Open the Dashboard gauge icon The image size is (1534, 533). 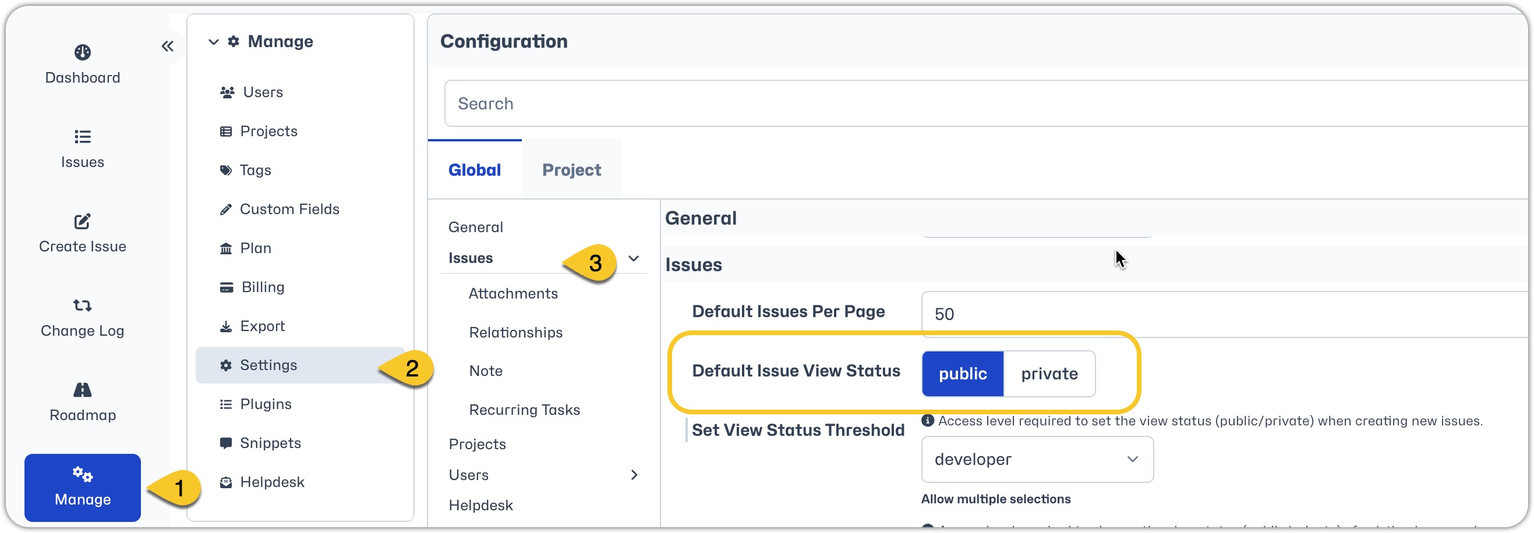tap(82, 52)
